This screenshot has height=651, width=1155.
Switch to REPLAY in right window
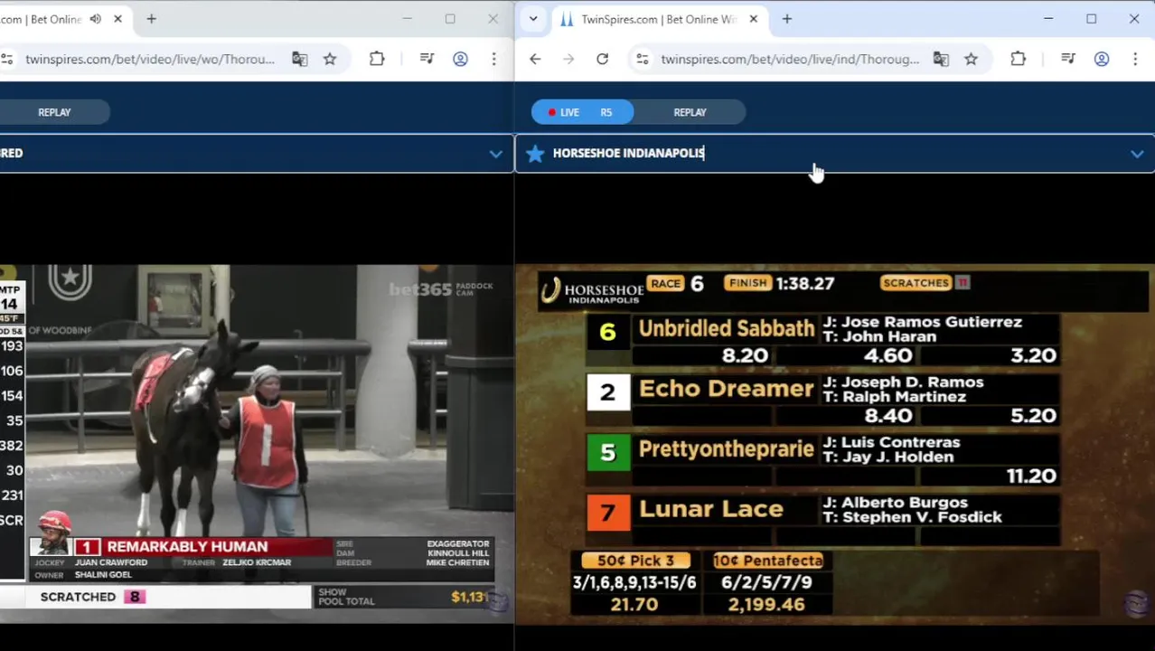690,112
